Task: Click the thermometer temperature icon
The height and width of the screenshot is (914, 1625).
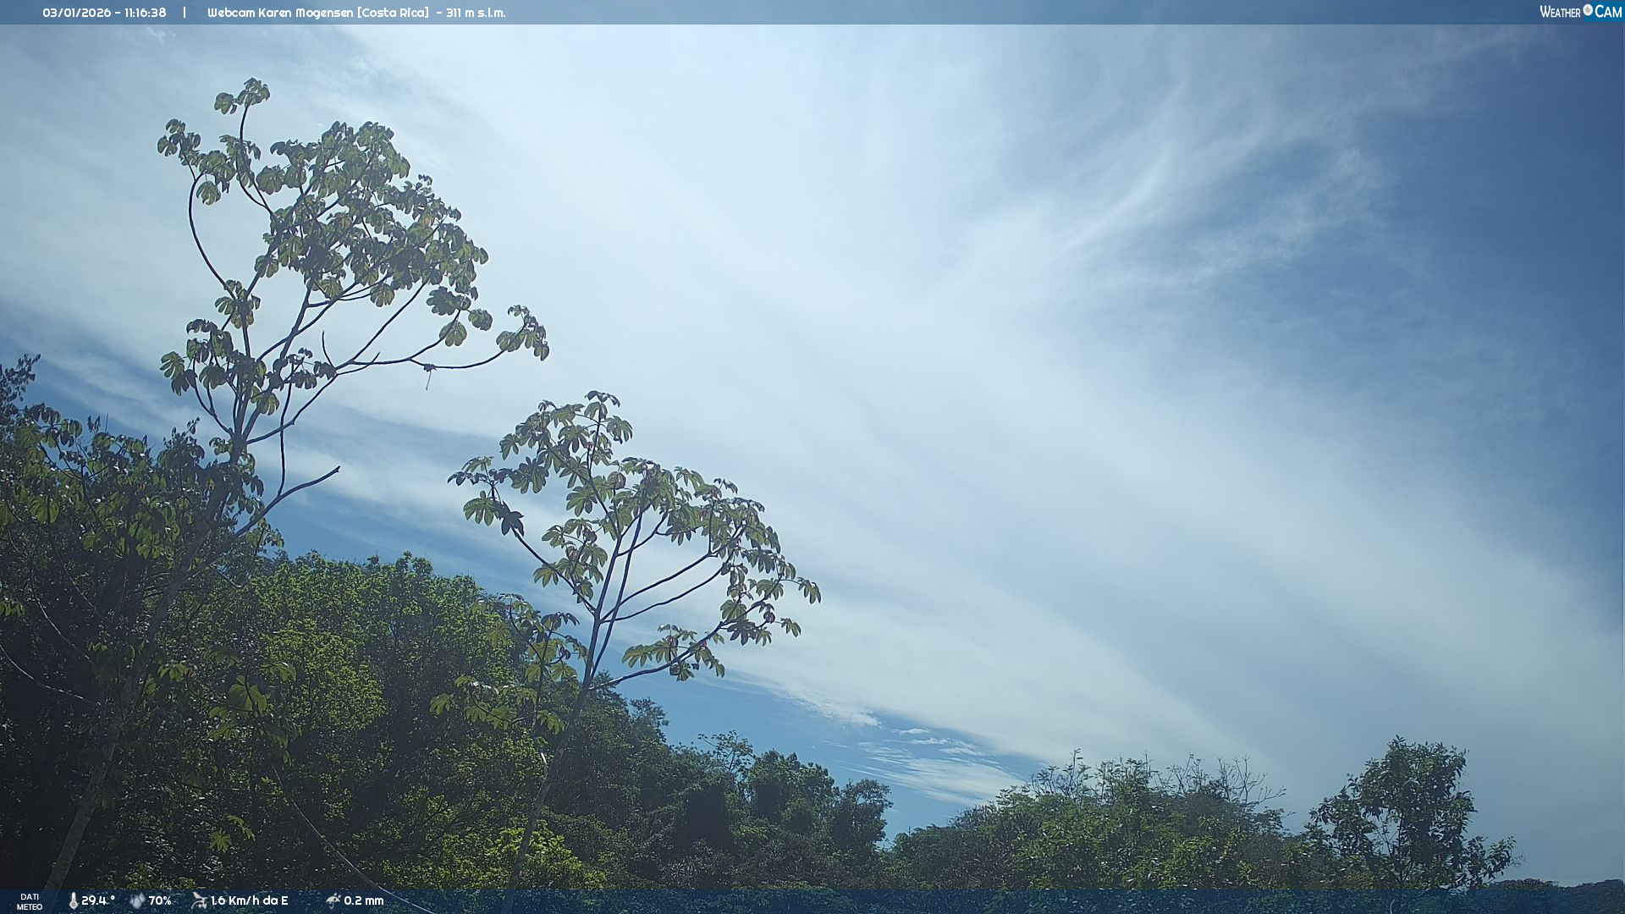Action: tap(73, 900)
